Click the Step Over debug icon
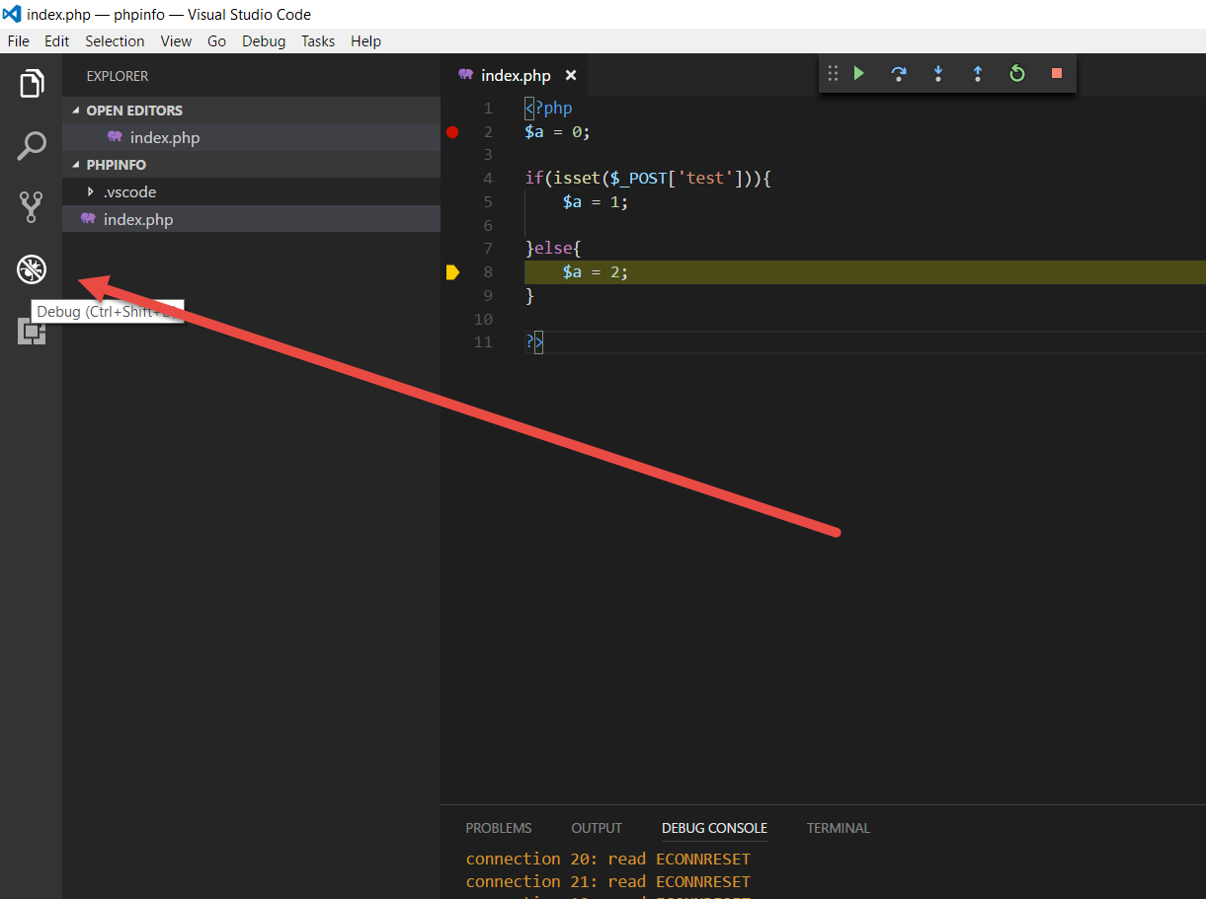 tap(899, 74)
